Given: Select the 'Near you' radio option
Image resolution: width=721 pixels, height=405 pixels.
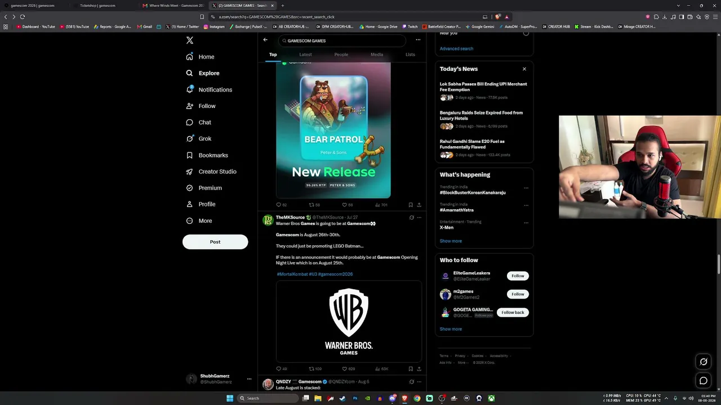Looking at the screenshot, I should [526, 33].
